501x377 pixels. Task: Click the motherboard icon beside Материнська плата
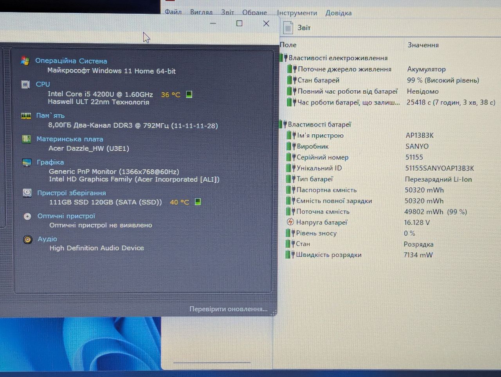[26, 139]
